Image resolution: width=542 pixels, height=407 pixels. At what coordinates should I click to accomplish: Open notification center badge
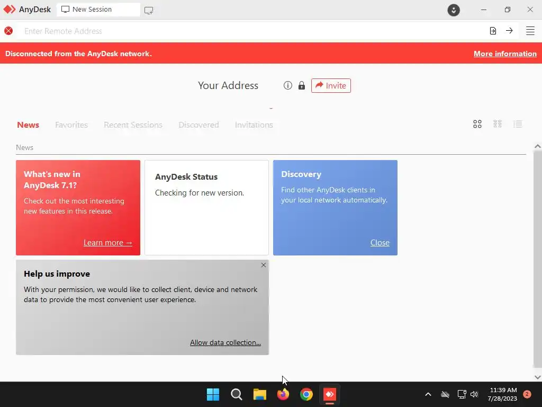click(x=527, y=394)
